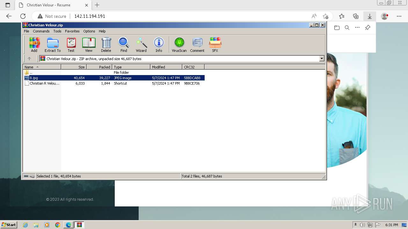The image size is (408, 229).
Task: Click the Edge profile avatar
Action: [x=385, y=16]
